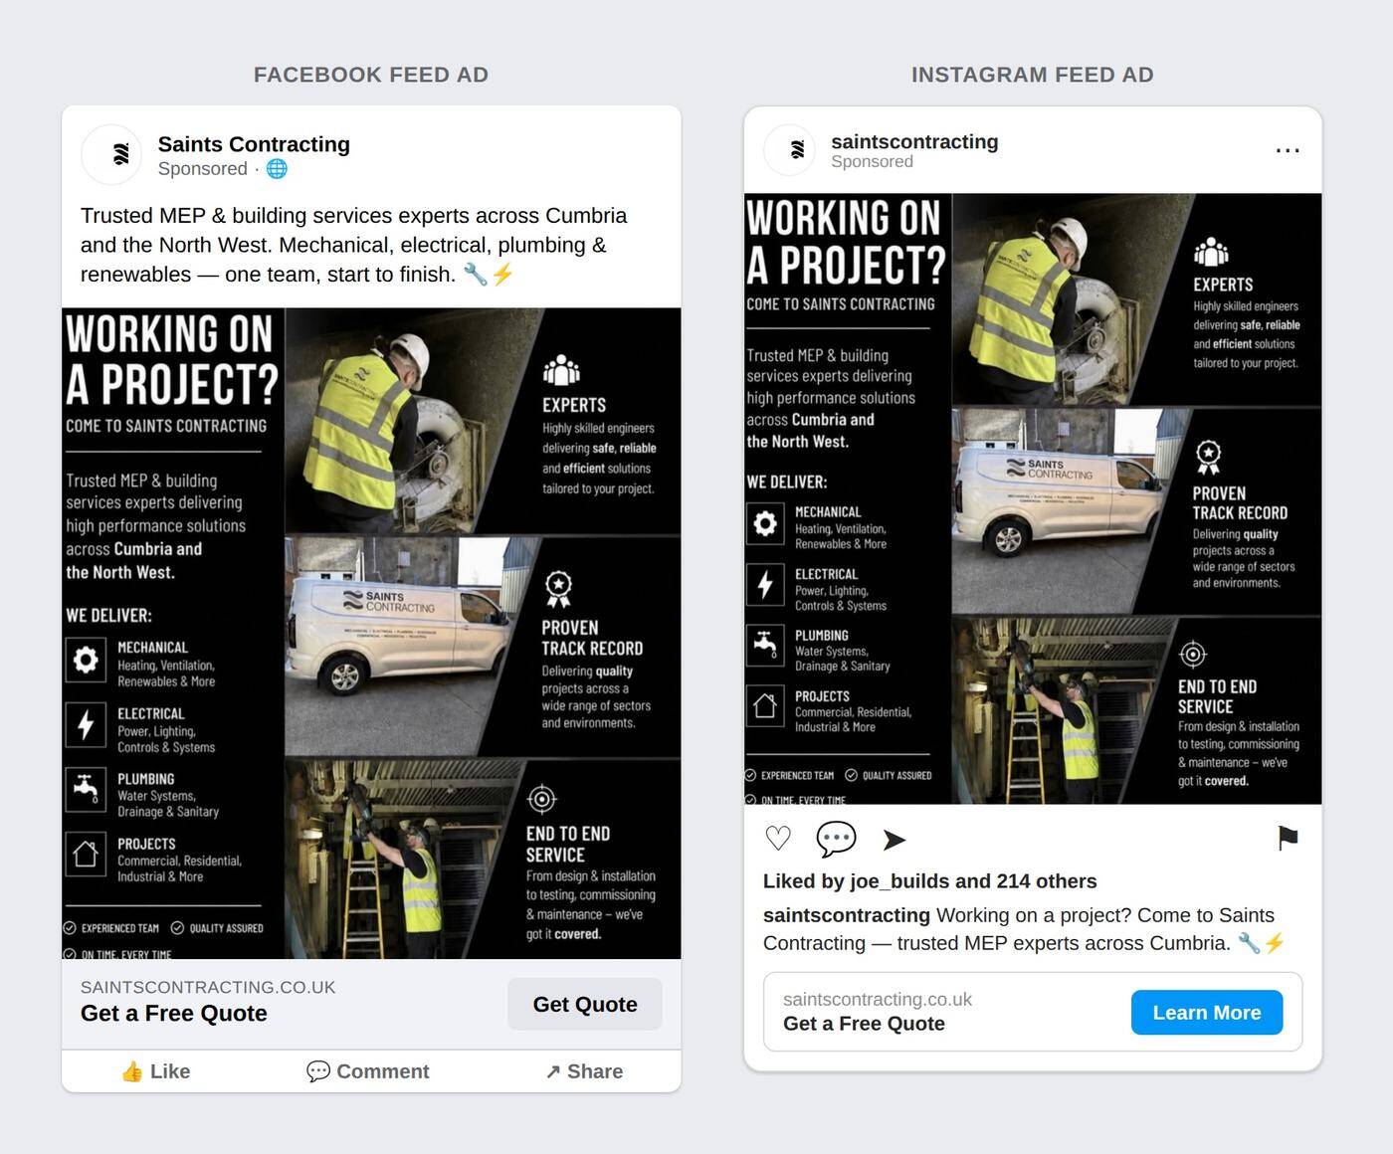Click the blue Learn More button
Image resolution: width=1393 pixels, height=1154 pixels.
[1207, 1013]
